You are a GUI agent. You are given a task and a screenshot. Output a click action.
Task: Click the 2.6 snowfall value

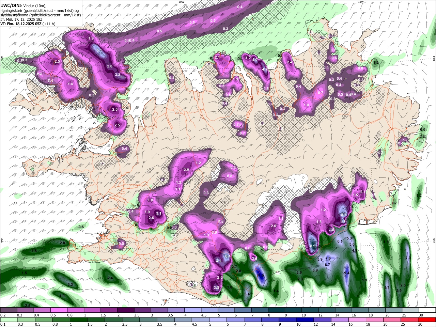point(151,218)
